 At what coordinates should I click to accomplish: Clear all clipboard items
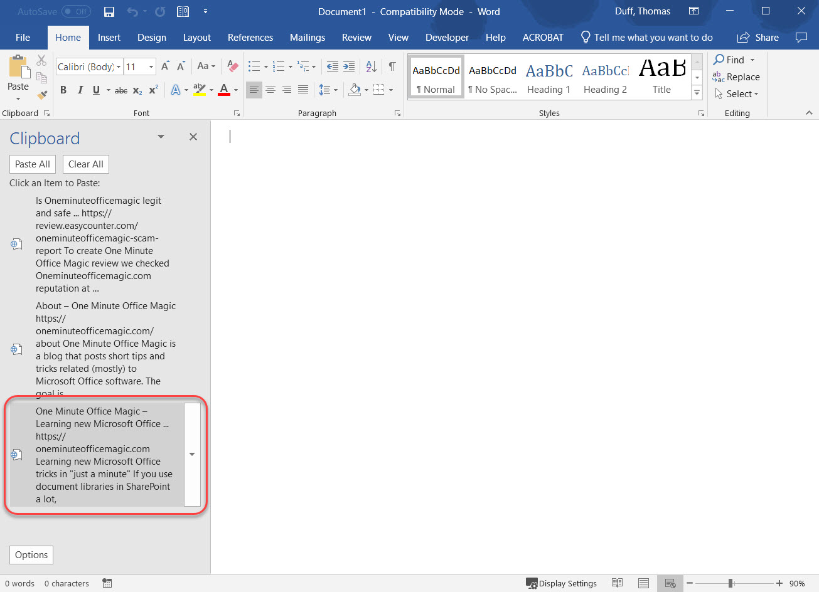(85, 164)
